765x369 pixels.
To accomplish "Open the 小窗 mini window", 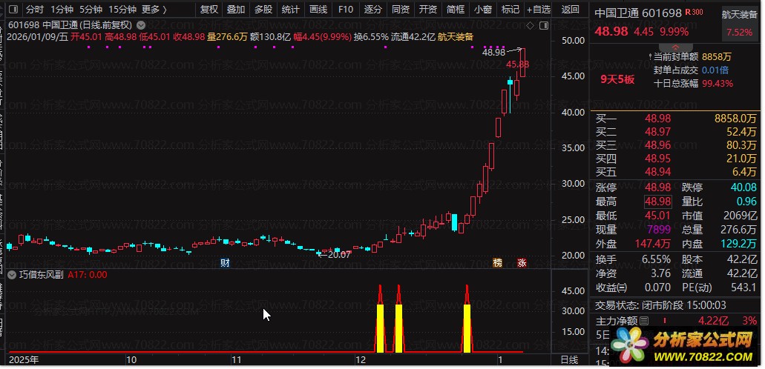I will (483, 9).
